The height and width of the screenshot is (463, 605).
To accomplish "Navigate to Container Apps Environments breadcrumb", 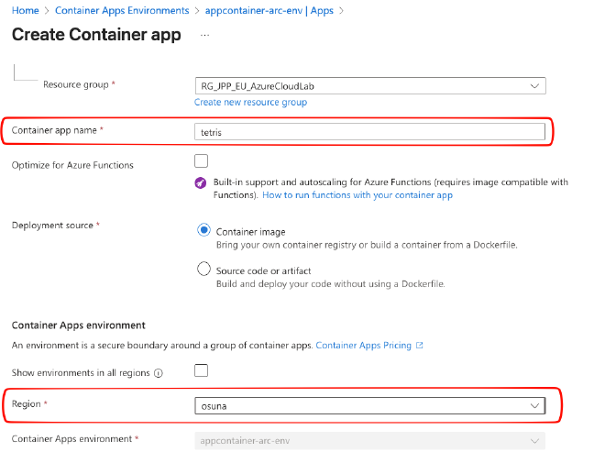I will point(122,11).
